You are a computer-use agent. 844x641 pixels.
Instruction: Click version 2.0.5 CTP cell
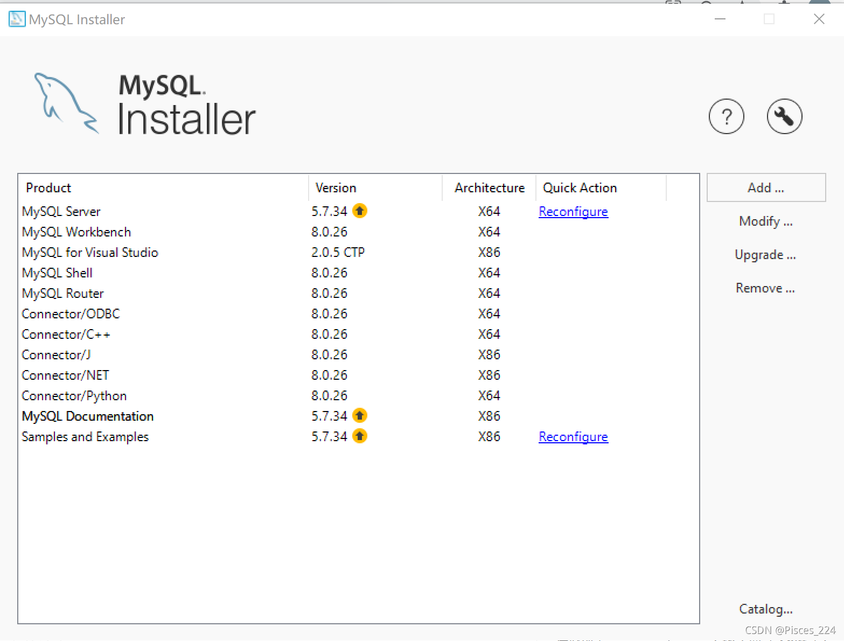pos(338,253)
